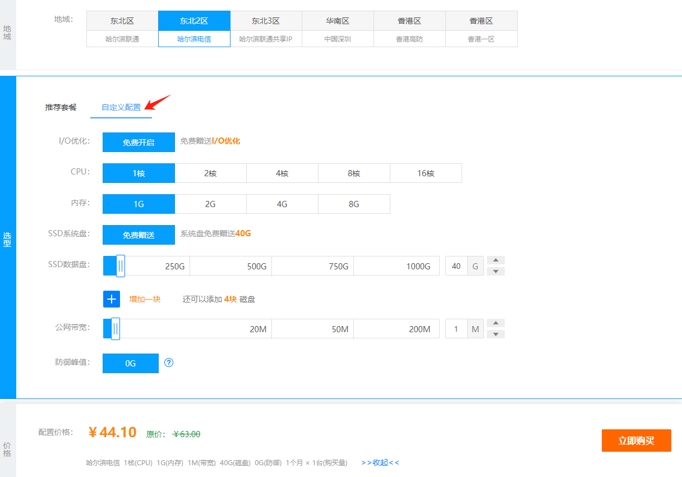Select the 东北区 哈尔滨联通 region
The image size is (682, 477).
[122, 29]
